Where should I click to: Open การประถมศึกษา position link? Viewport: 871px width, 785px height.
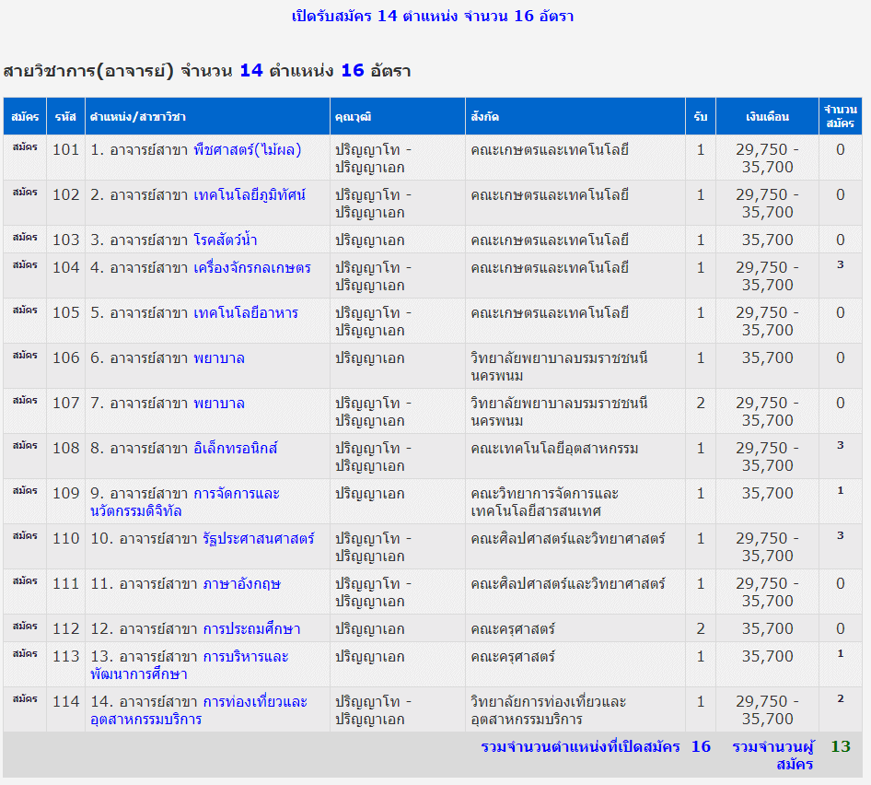251,628
